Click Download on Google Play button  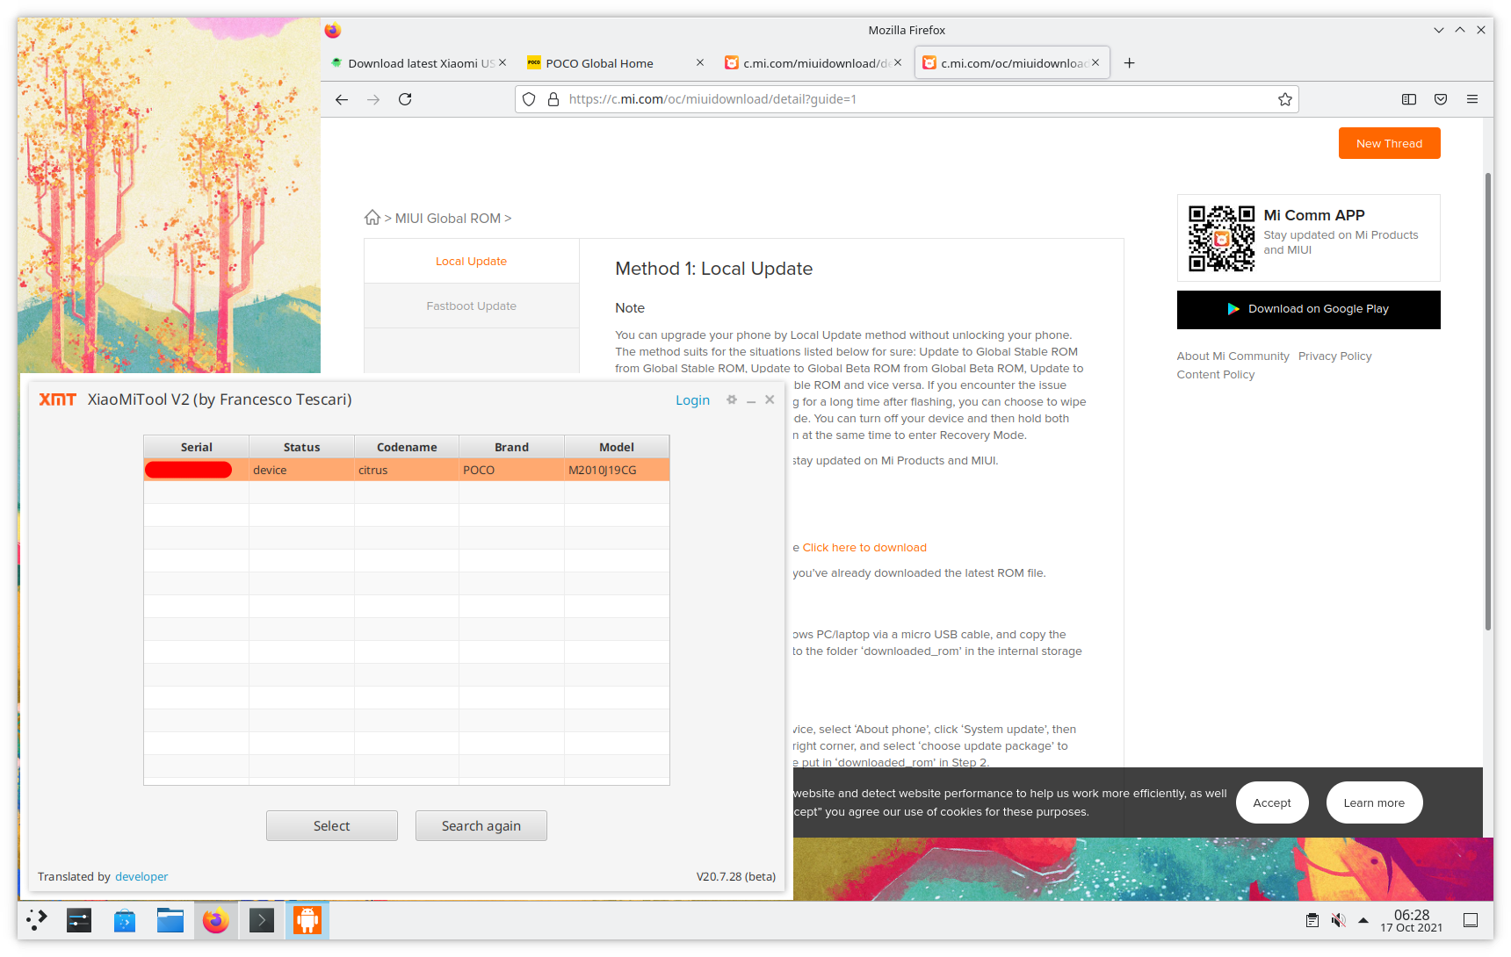pos(1308,309)
